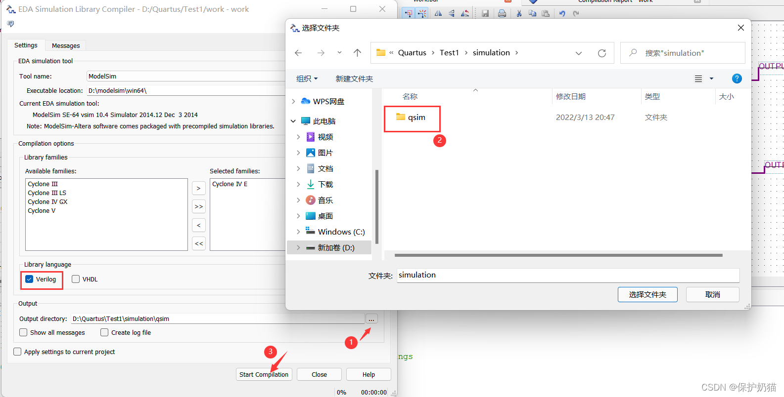Screen dimensions: 784x397
Task: Click the 搜索"simulation" search box
Action: (x=683, y=53)
